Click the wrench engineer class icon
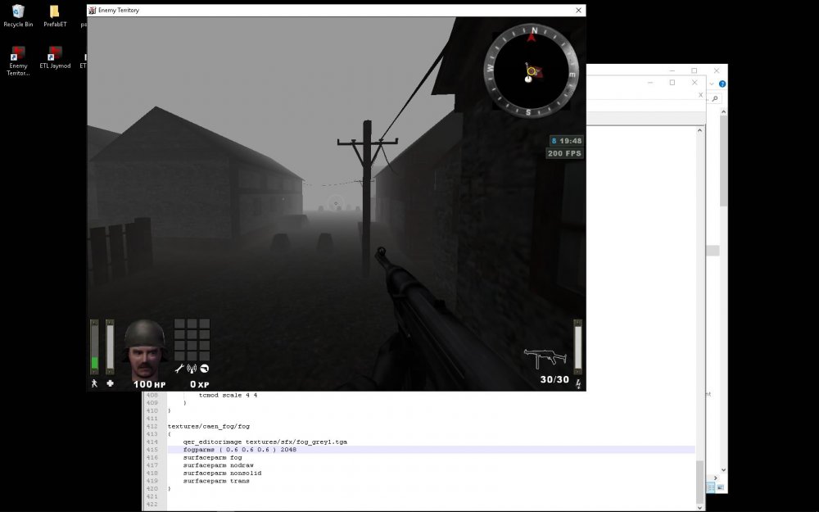Screen dimensions: 819x512 (179, 369)
